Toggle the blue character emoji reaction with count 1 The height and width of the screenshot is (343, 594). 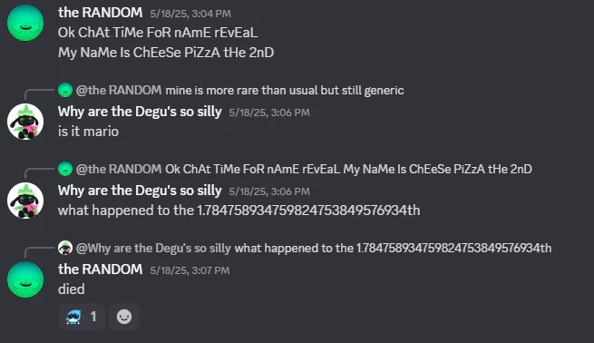(82, 317)
